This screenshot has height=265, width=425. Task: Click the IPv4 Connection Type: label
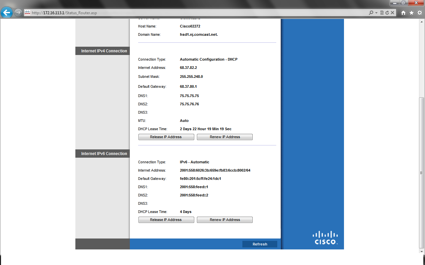[x=152, y=59]
